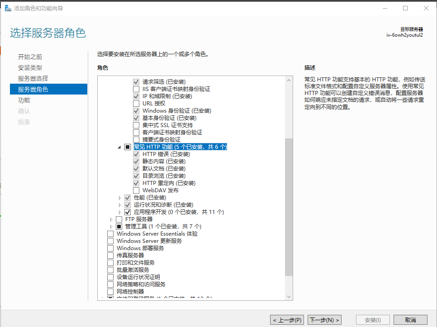Image resolution: width=437 pixels, height=327 pixels.
Task: Close the 添加角色和功能向导 window
Action: tap(426, 8)
